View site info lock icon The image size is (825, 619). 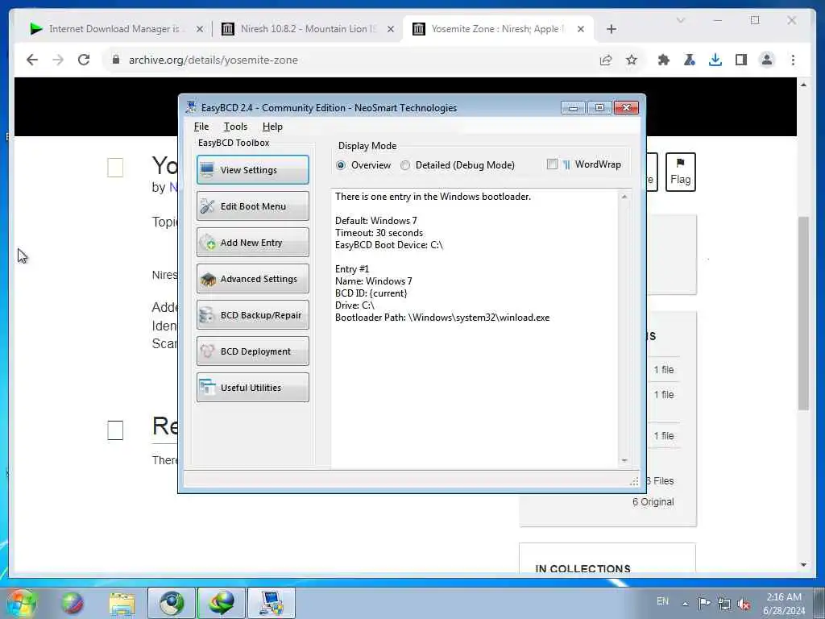point(116,60)
